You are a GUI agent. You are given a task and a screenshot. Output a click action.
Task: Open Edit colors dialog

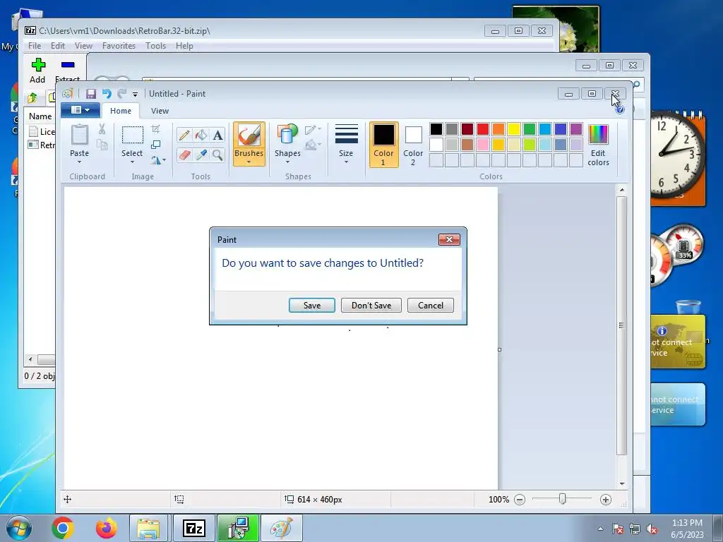click(x=598, y=145)
